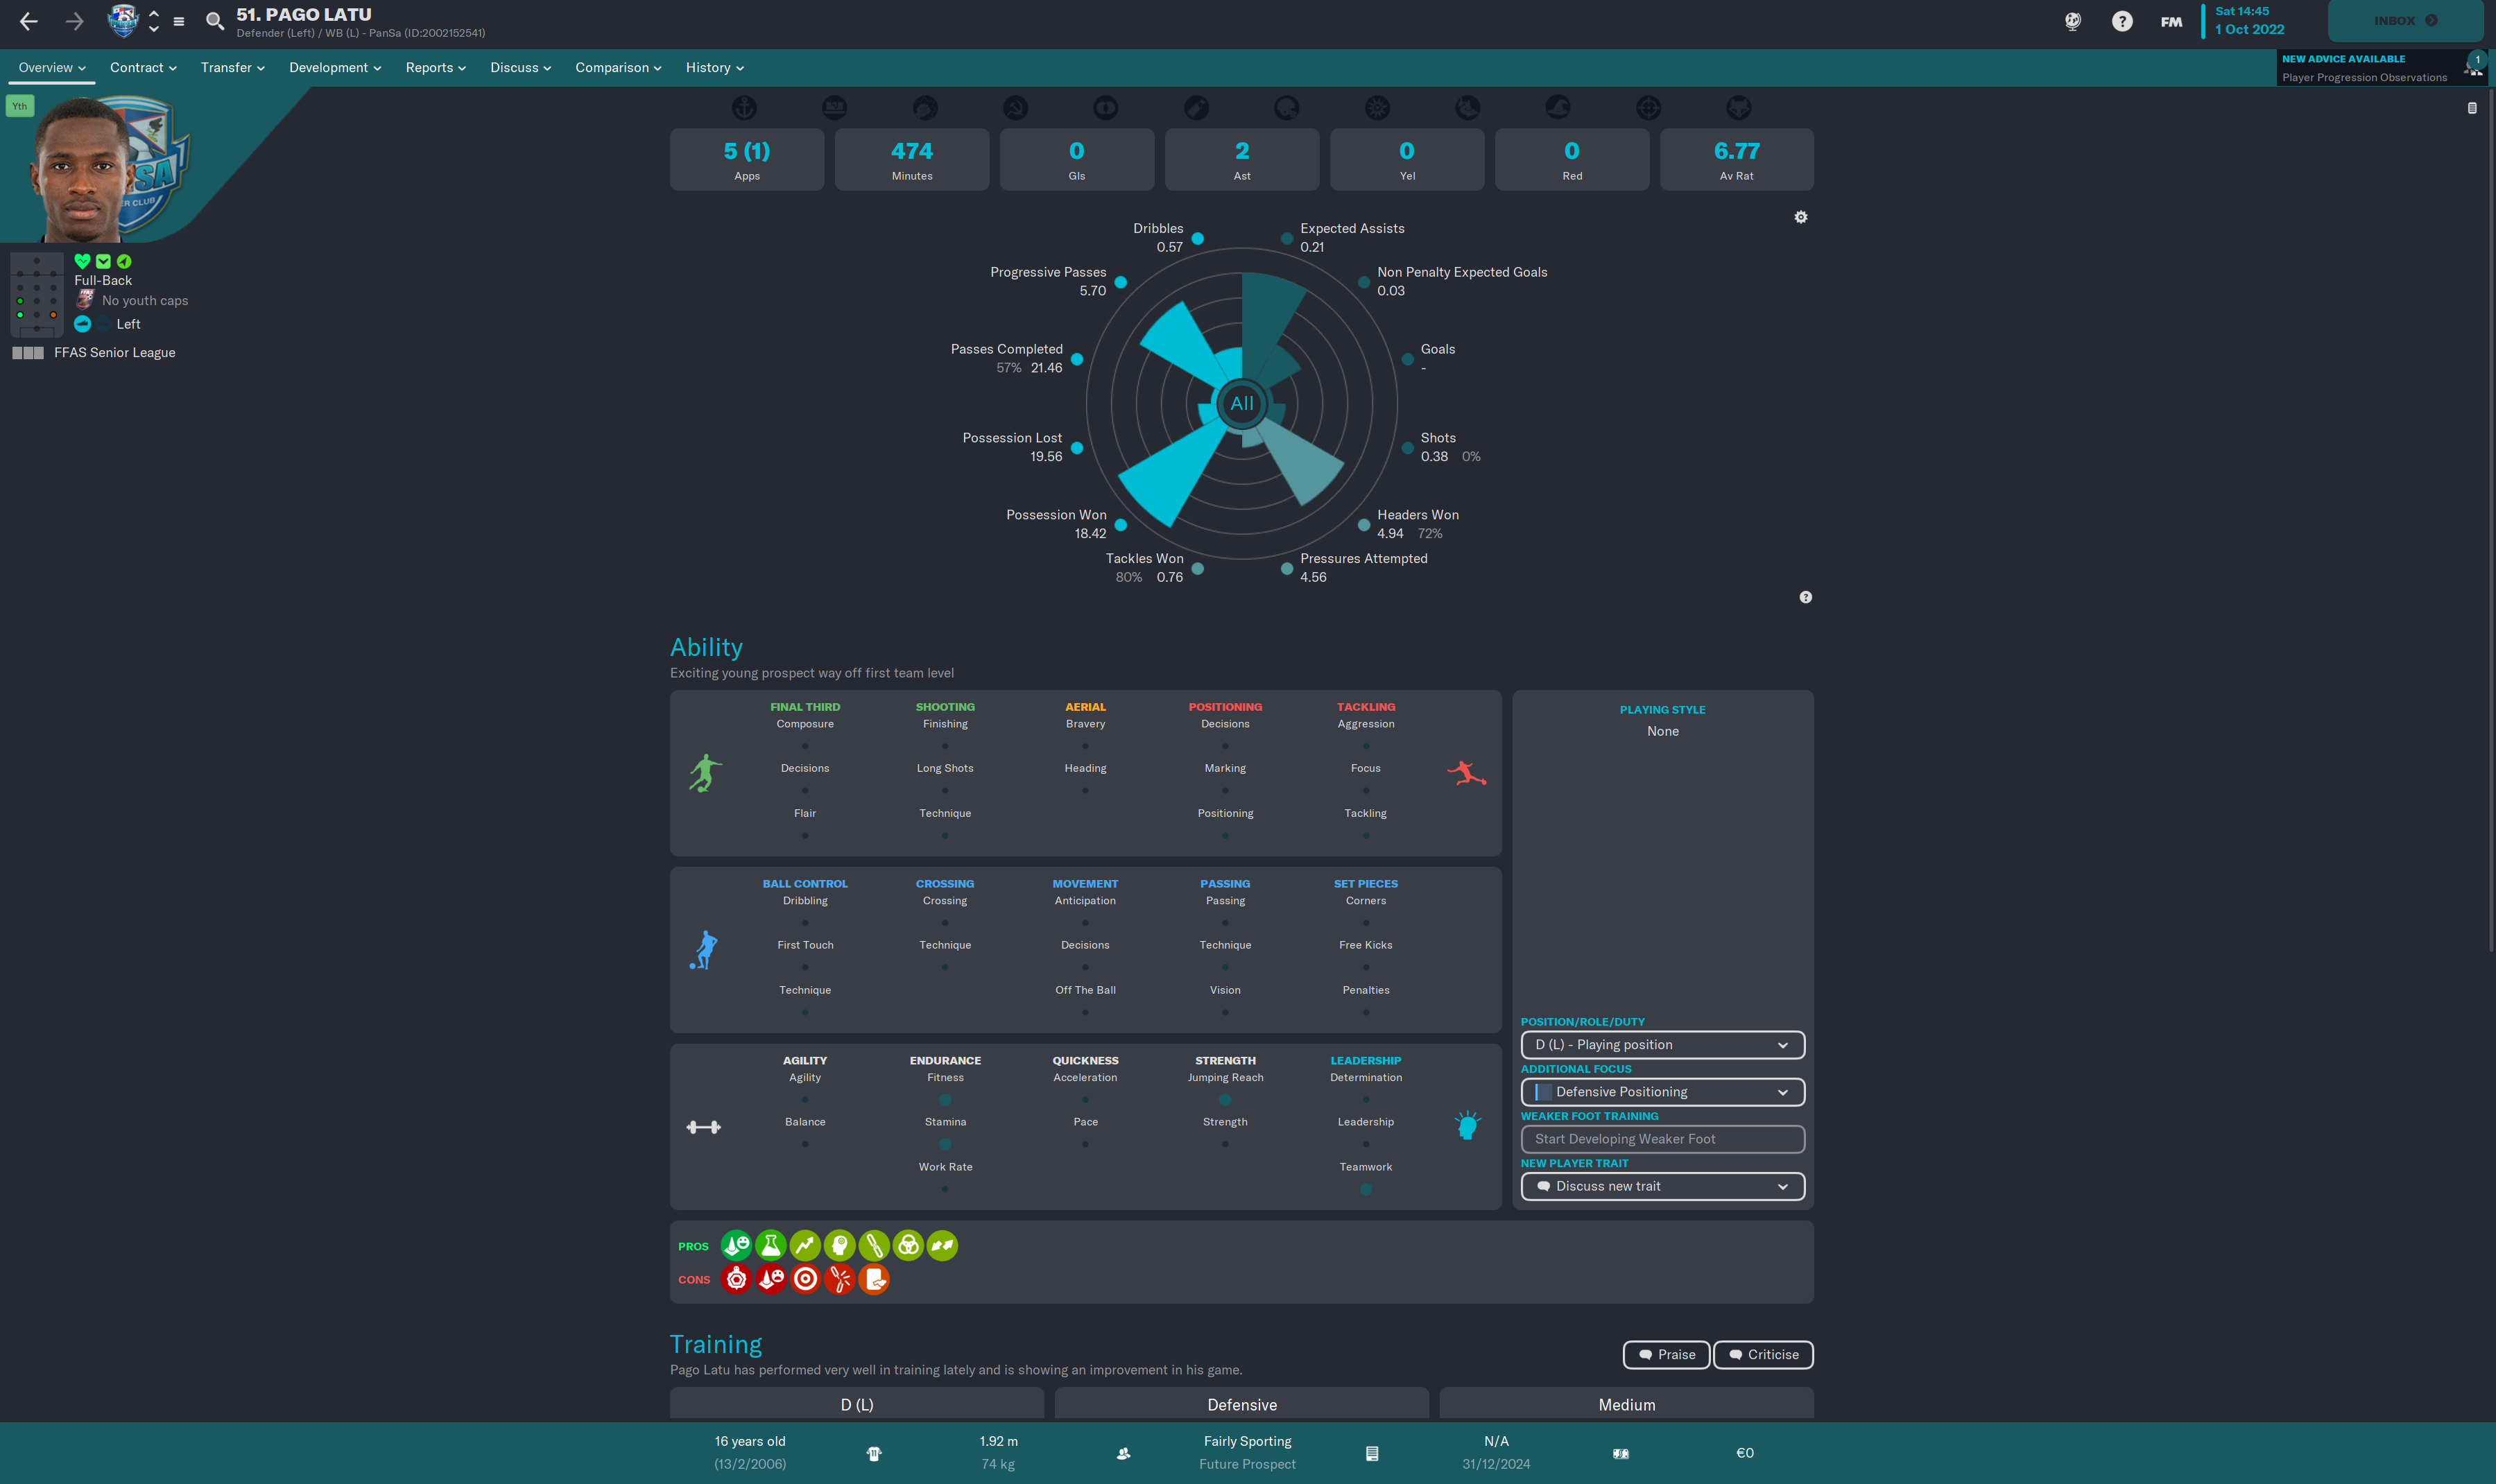
Task: Open the Defensive Positioning focus dropdown
Action: coord(1662,1091)
